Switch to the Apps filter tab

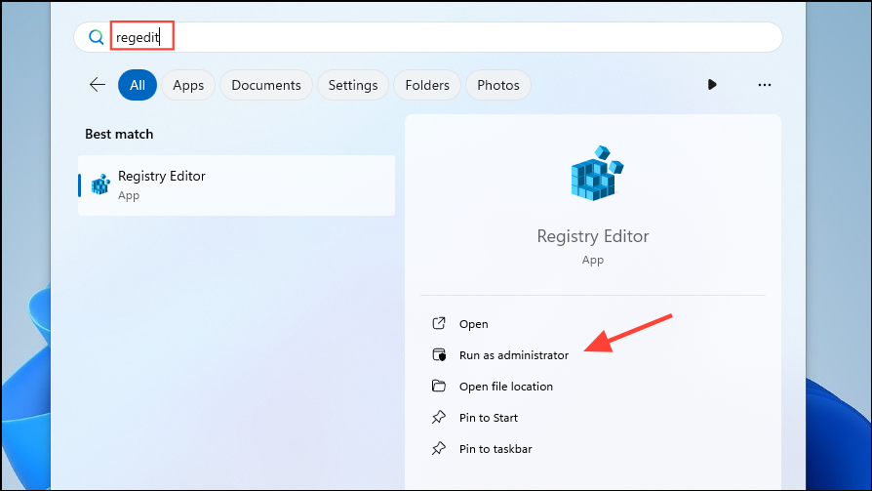(188, 85)
